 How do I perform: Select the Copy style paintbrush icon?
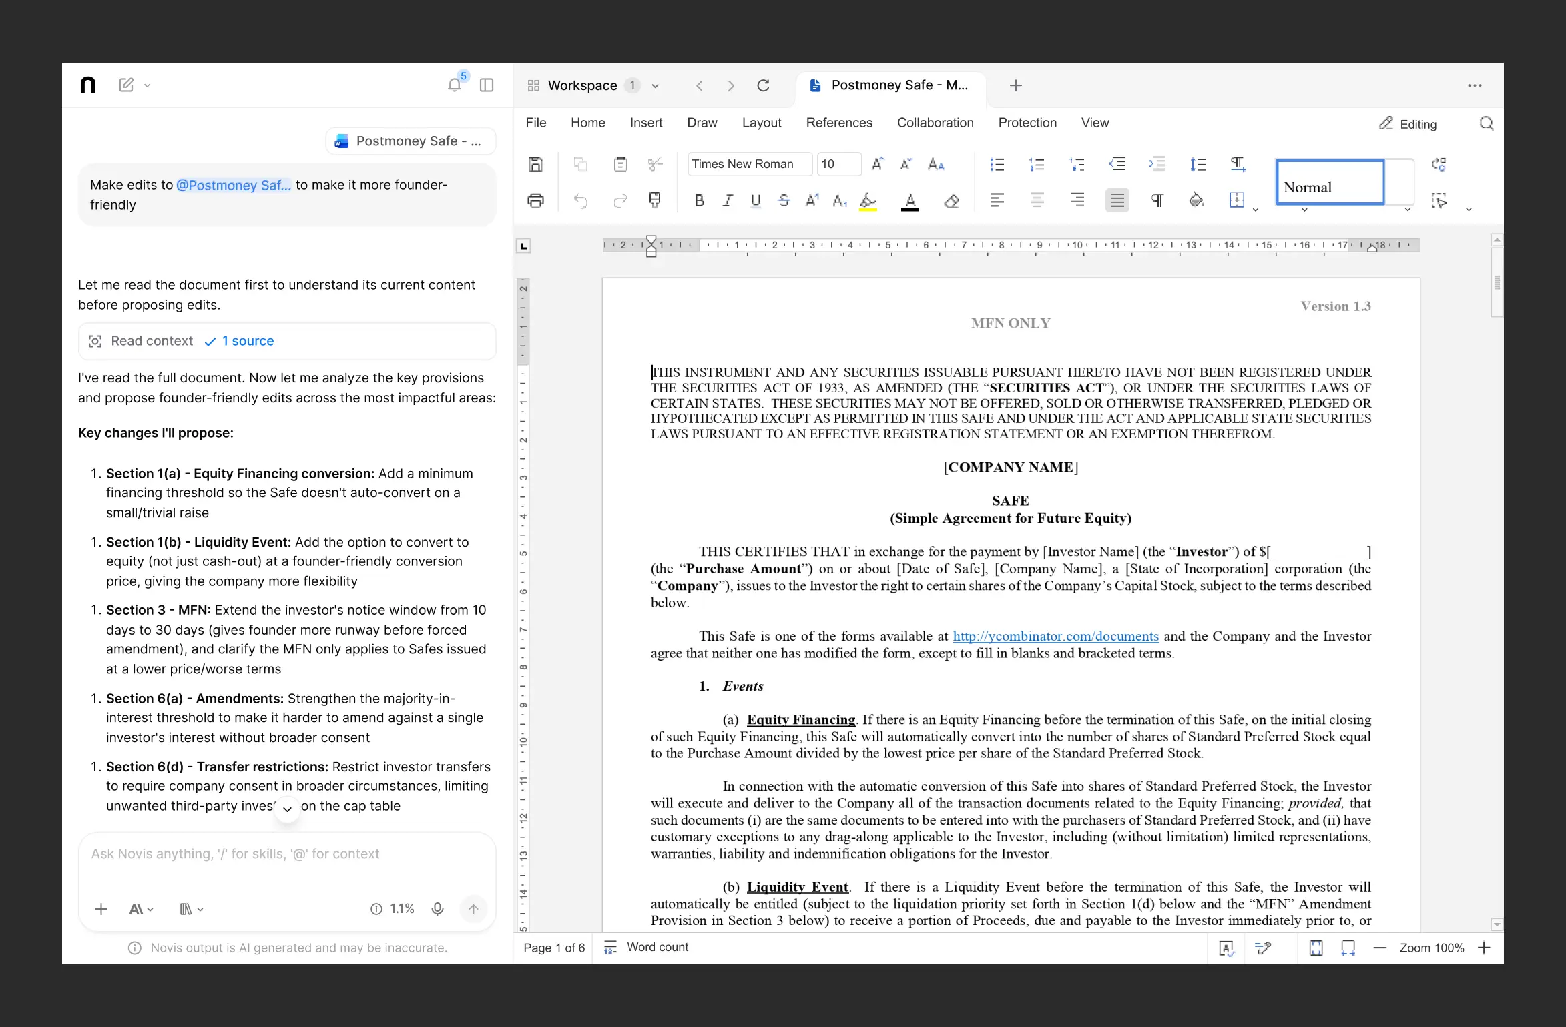pyautogui.click(x=655, y=200)
